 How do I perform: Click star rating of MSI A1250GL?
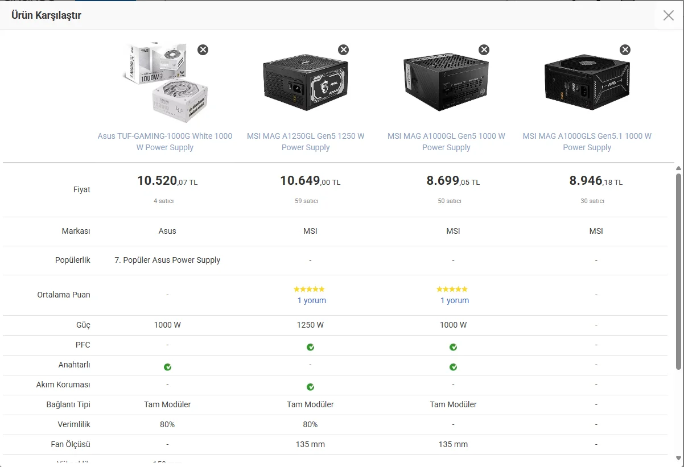click(x=309, y=289)
